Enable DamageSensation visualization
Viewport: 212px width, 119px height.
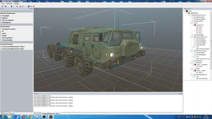click(x=1, y=29)
